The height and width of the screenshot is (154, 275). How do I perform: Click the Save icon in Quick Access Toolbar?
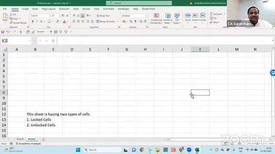pyautogui.click(x=3, y=32)
